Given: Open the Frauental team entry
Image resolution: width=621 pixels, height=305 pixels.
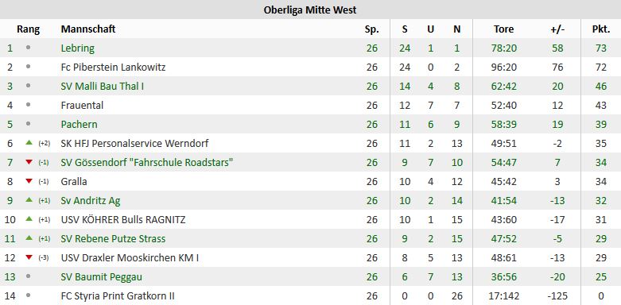Looking at the screenshot, I should tap(82, 105).
